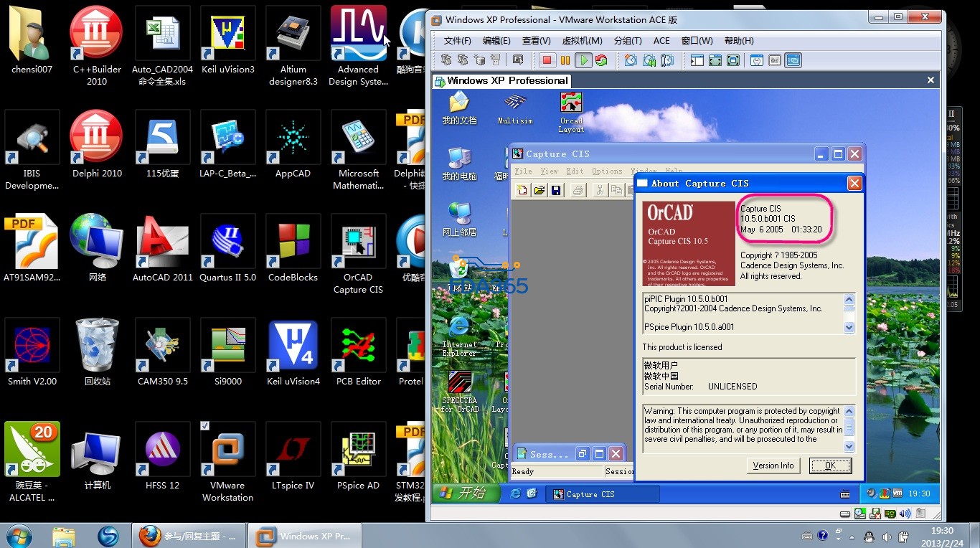
Task: Select the HFSS 12 desktop shortcut
Action: click(x=163, y=457)
